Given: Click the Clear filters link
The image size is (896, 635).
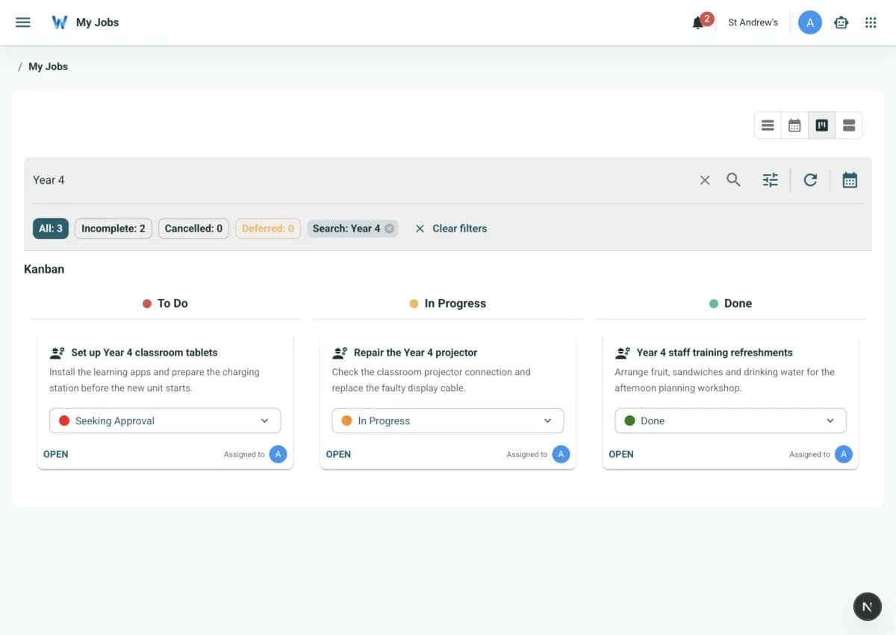Looking at the screenshot, I should point(451,229).
